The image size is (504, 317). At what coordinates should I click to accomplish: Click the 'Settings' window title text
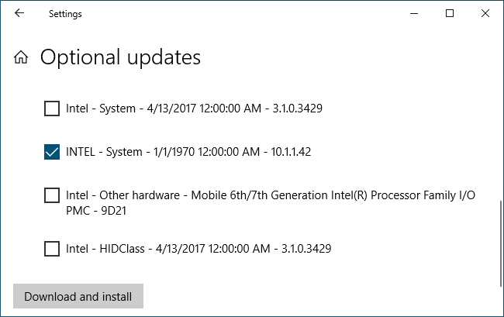point(65,14)
